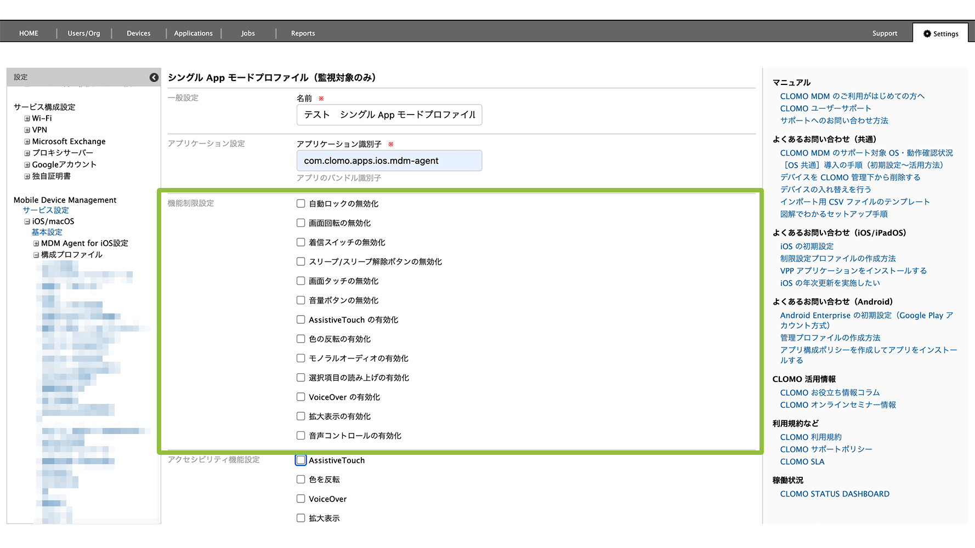Collapse the 設定 sidebar with arrow icon
The image size is (975, 548).
tap(154, 77)
